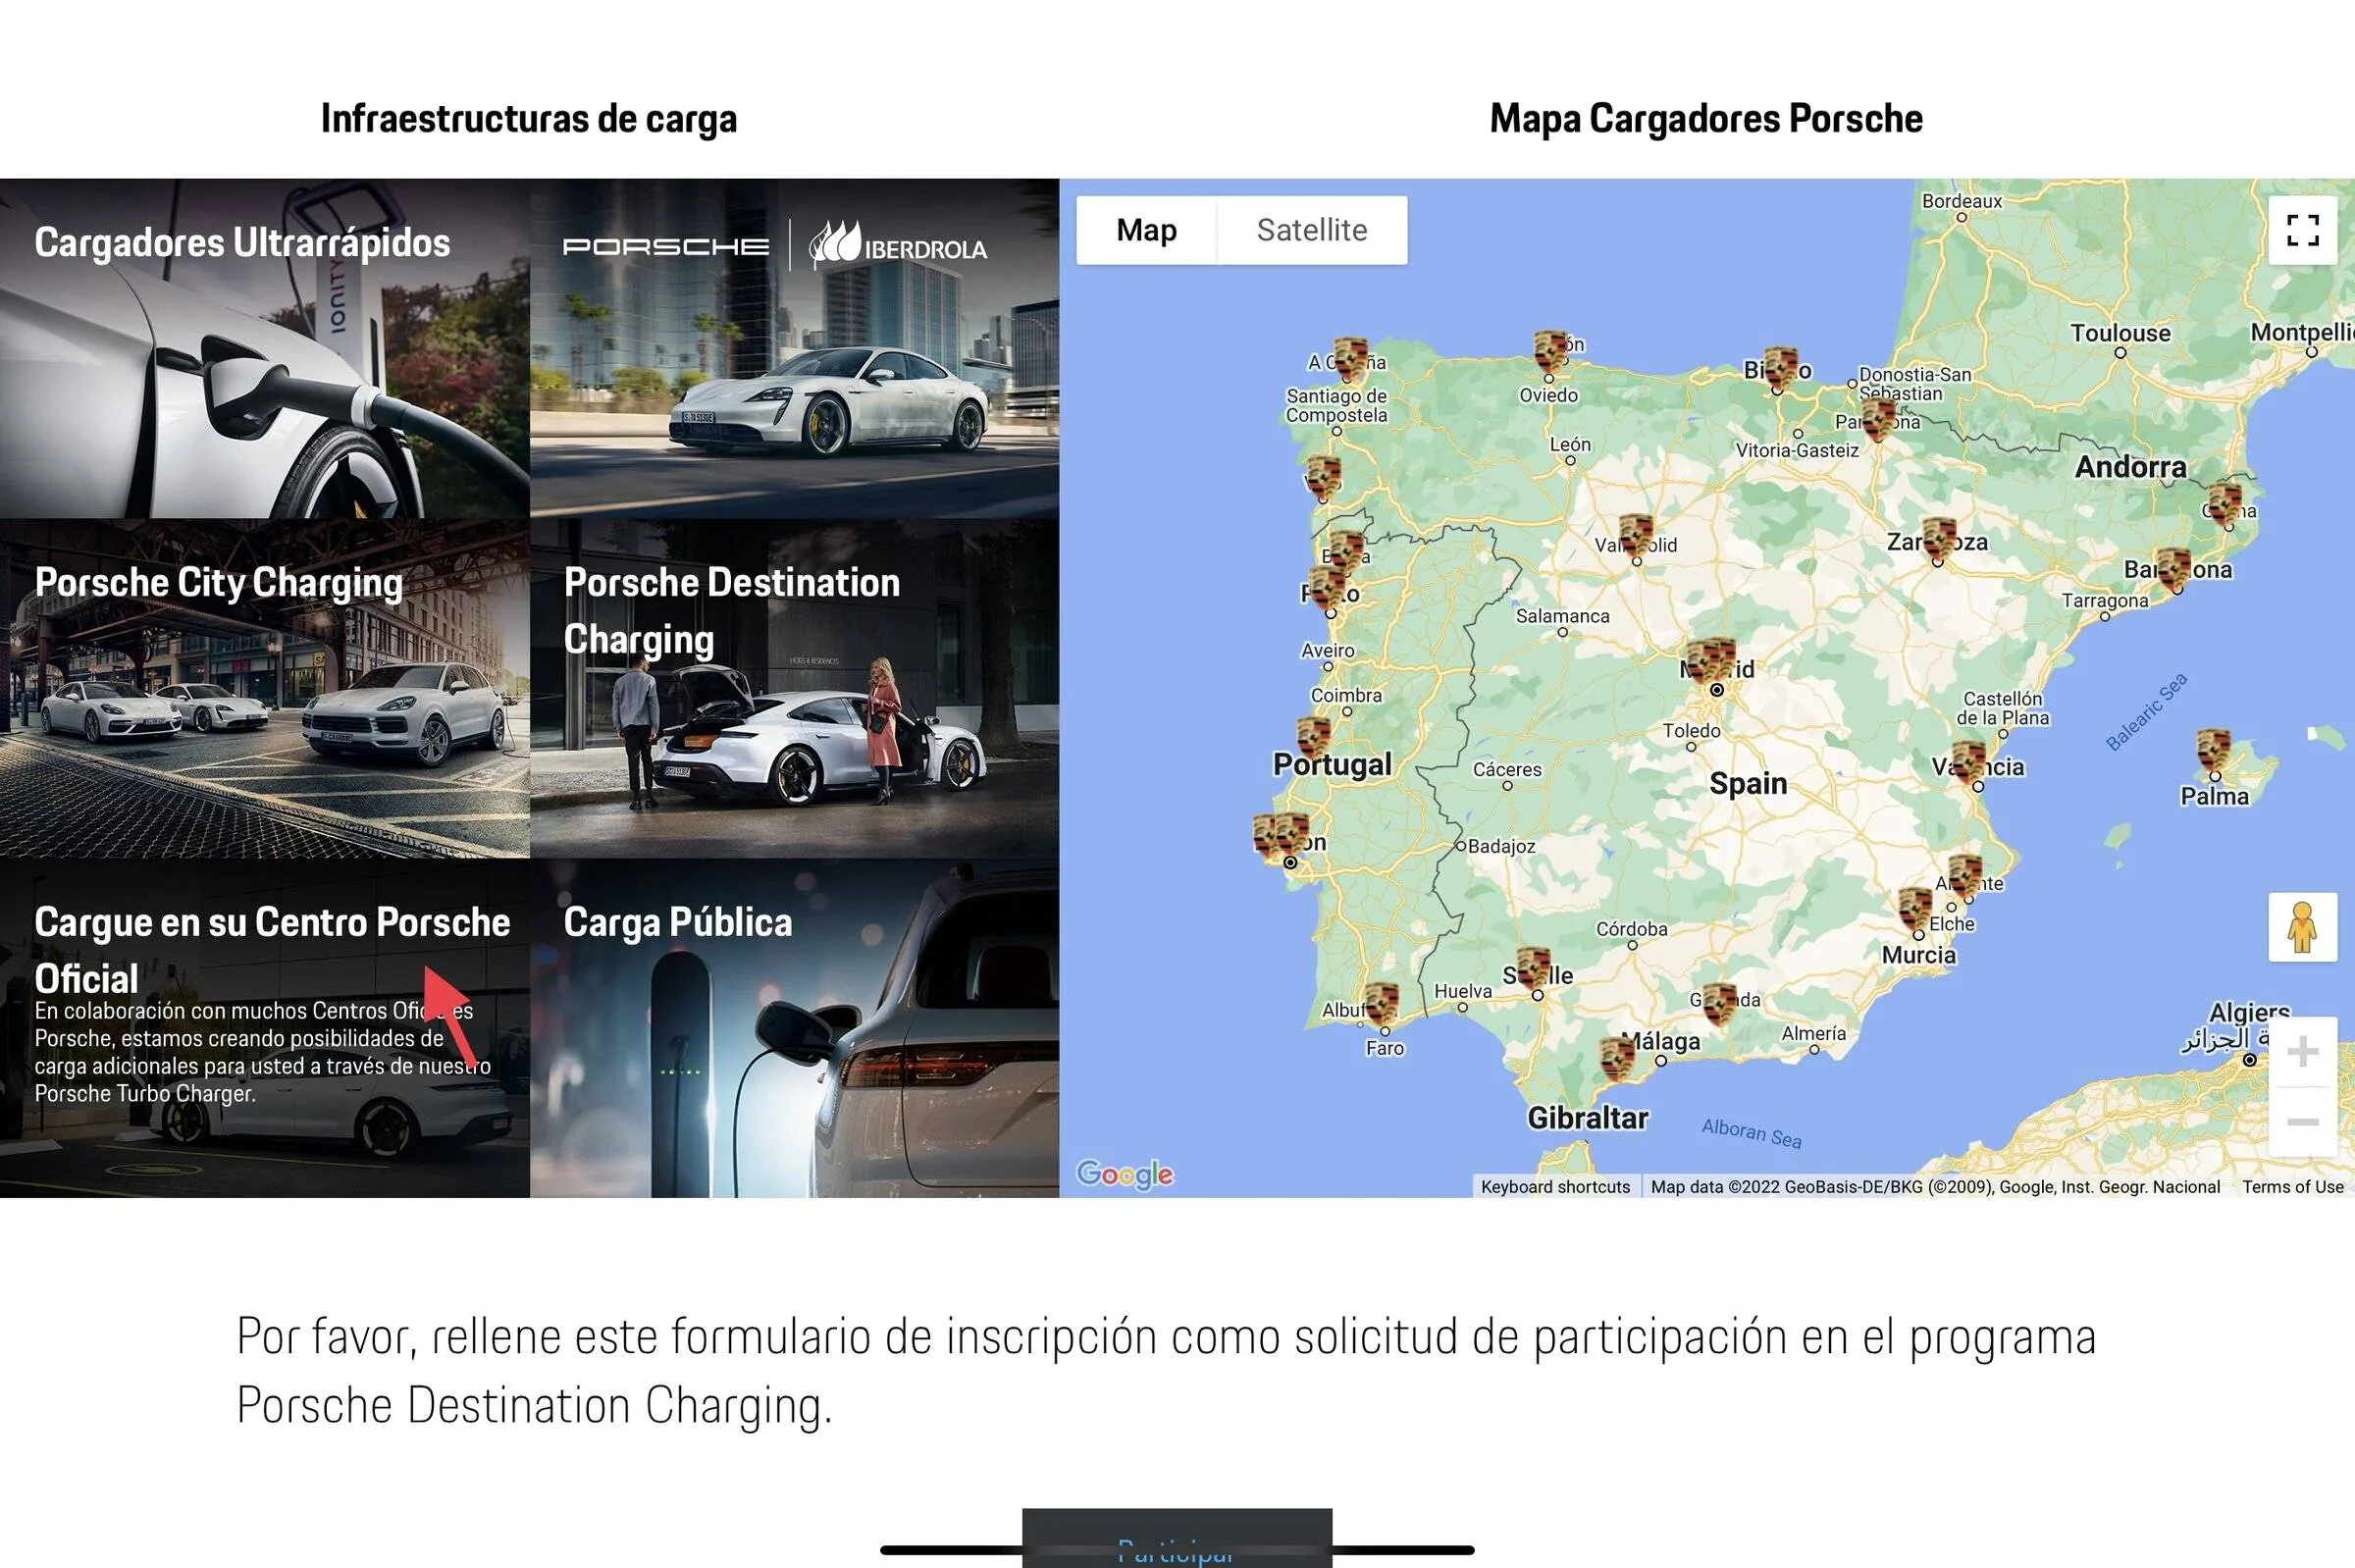Viewport: 2355px width, 1568px height.
Task: Click the Toulouse city label
Action: pyautogui.click(x=2120, y=333)
